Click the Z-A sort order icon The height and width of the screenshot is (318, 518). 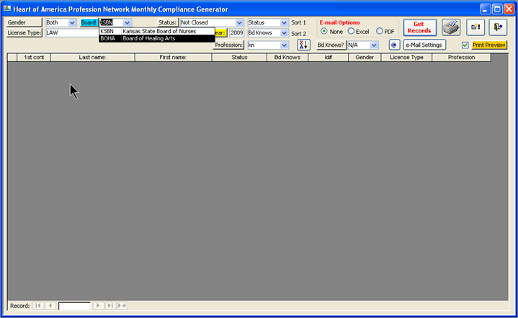tap(303, 45)
